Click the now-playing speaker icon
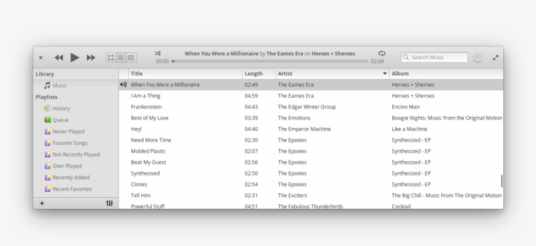536x246 pixels. pos(124,85)
